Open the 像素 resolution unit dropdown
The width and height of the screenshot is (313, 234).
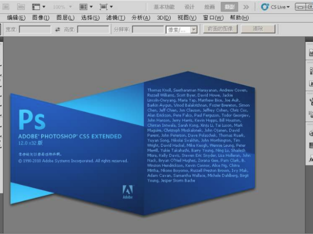(194, 29)
